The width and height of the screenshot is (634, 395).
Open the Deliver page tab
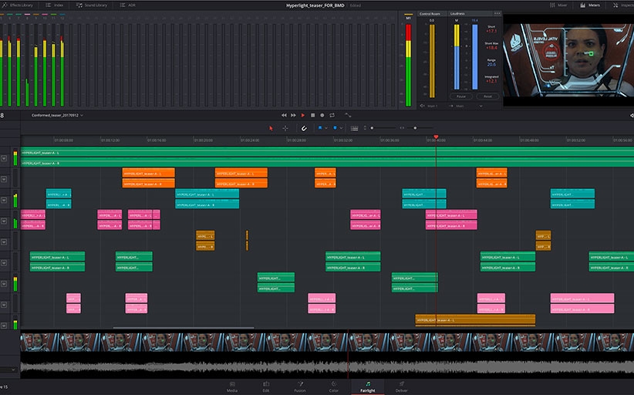tap(402, 387)
